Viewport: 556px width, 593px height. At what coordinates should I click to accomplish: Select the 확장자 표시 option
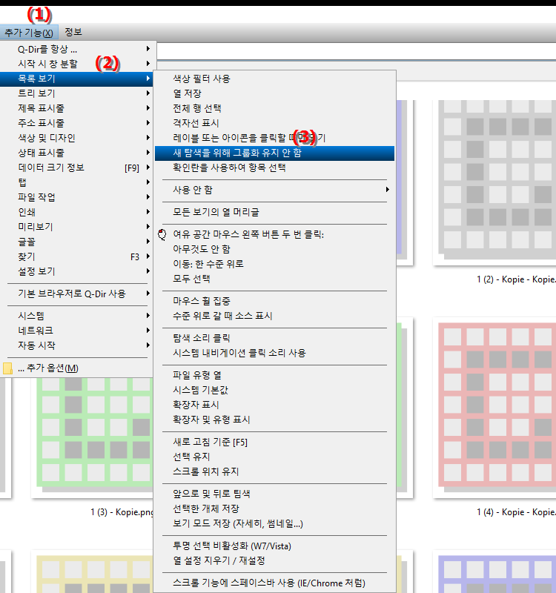274,405
